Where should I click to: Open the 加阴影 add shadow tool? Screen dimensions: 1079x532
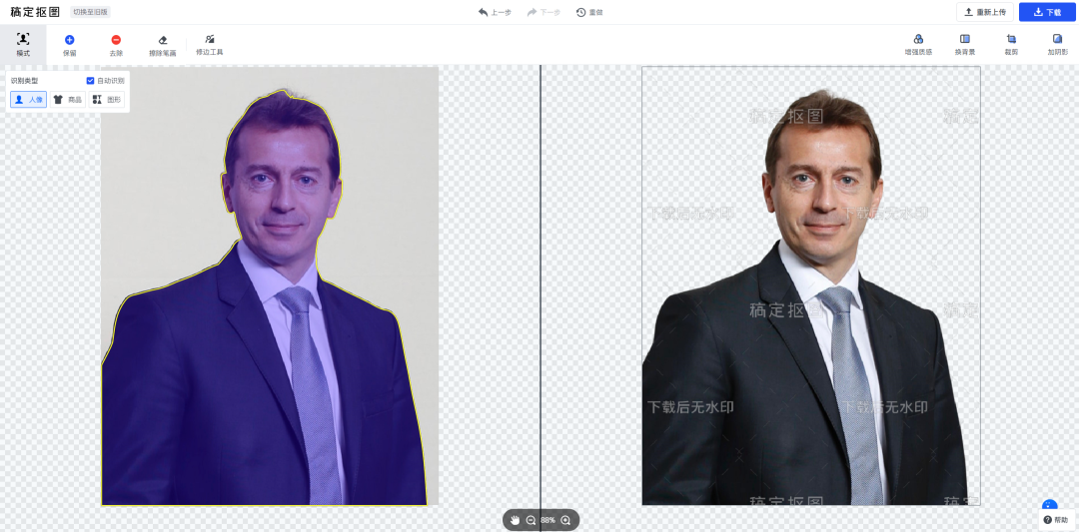coord(1058,45)
